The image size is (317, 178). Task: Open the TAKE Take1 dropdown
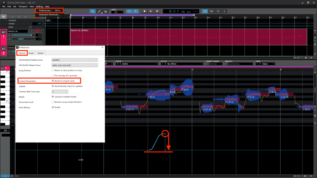pyautogui.click(x=265, y=64)
